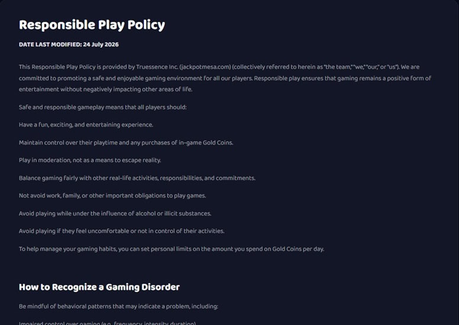Viewport: 459px width, 325px height.
Task: Click the line about setting personal limits
Action: pyautogui.click(x=172, y=249)
